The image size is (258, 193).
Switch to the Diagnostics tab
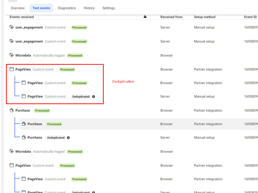tap(67, 8)
